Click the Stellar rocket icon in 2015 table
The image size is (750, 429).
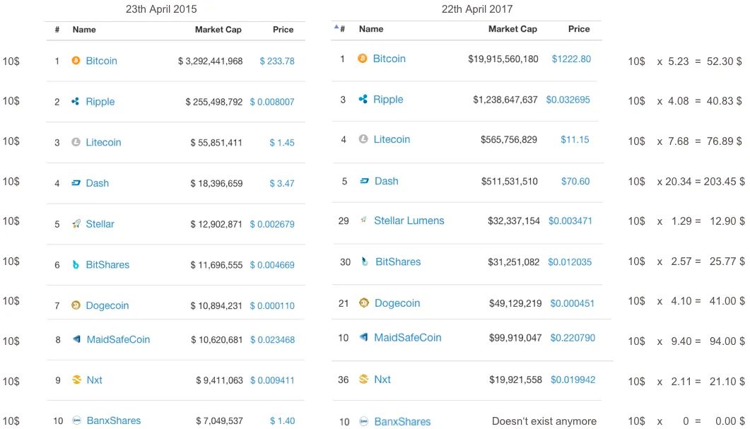76,223
